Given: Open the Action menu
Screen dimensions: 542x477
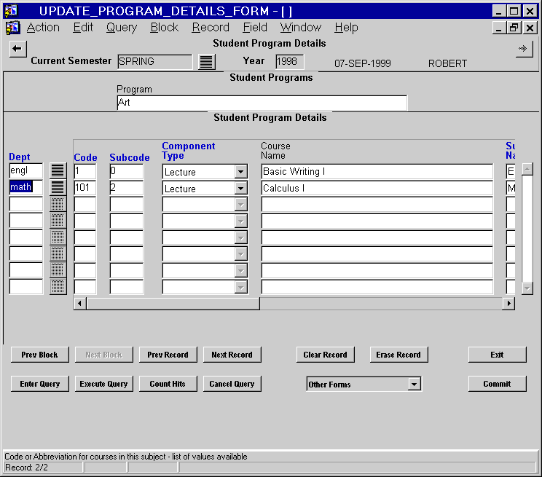Looking at the screenshot, I should click(x=43, y=27).
